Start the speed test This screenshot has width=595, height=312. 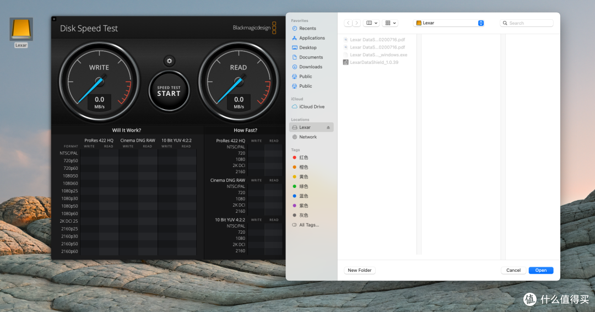pos(169,91)
